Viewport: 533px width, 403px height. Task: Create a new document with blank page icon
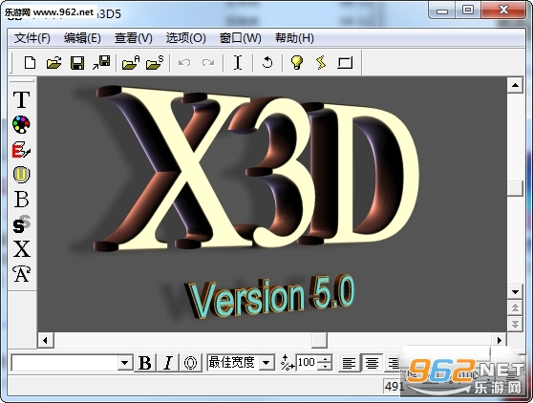tap(30, 62)
